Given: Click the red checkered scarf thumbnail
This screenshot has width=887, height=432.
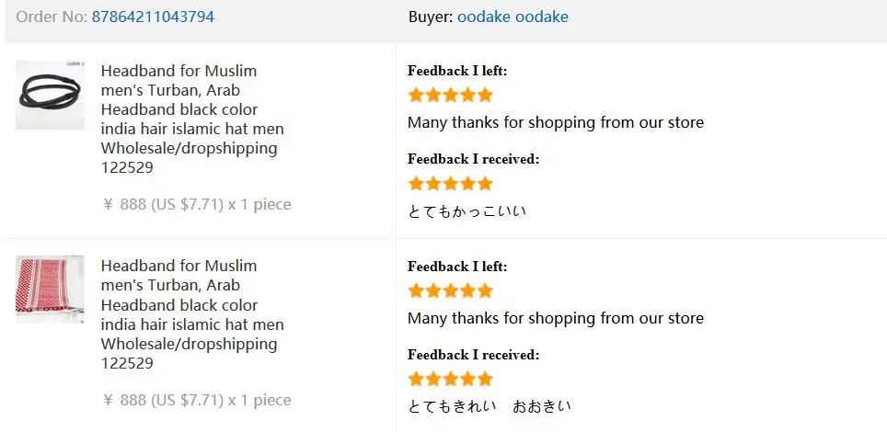Looking at the screenshot, I should tap(50, 290).
